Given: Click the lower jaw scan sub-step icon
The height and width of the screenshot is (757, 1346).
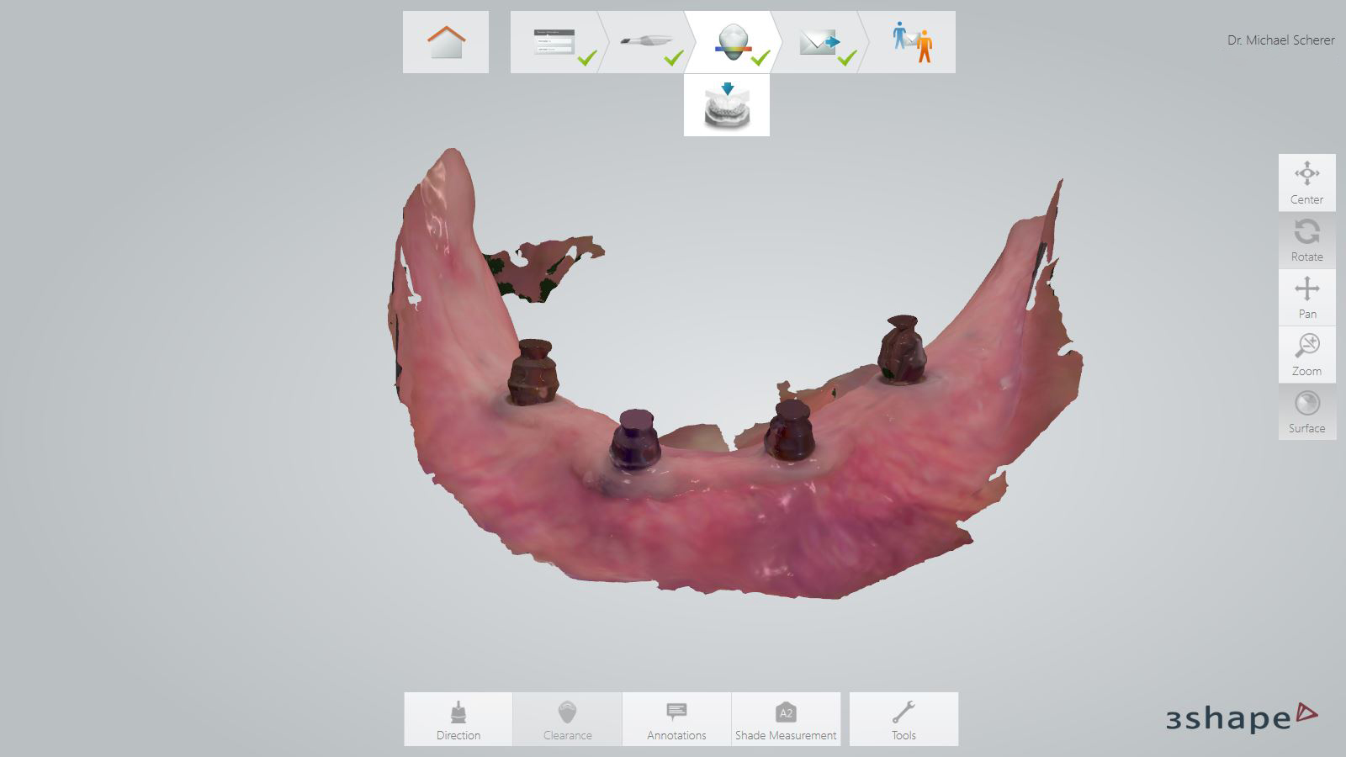Looking at the screenshot, I should [727, 105].
